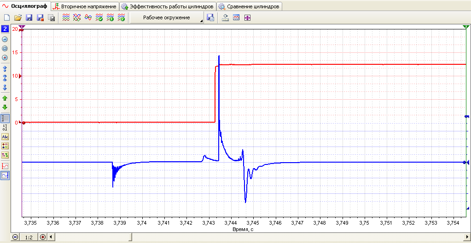Click the save selection icon

pos(52,17)
